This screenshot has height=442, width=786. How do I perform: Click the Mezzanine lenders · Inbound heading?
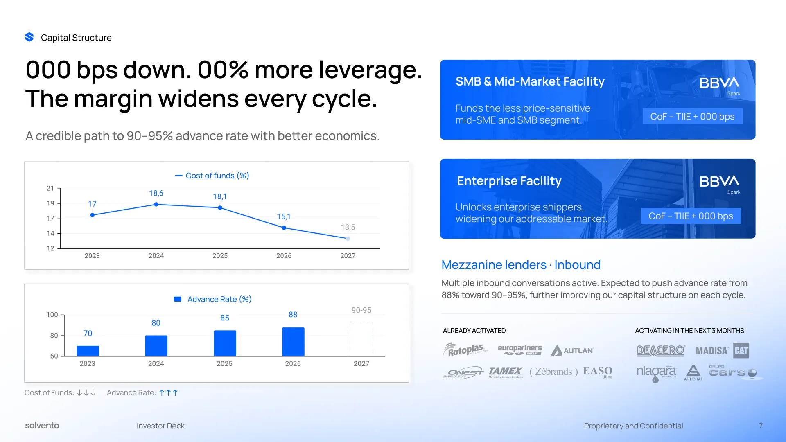coord(521,265)
